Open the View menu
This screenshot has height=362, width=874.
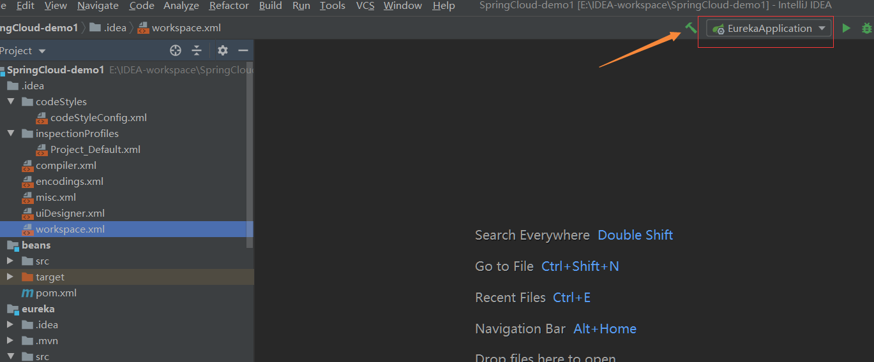pos(56,6)
